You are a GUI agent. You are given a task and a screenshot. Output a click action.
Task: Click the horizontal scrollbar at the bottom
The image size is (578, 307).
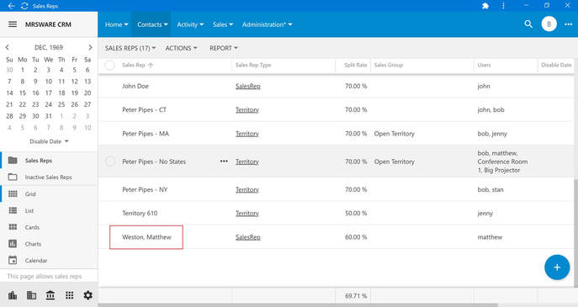tap(298, 305)
